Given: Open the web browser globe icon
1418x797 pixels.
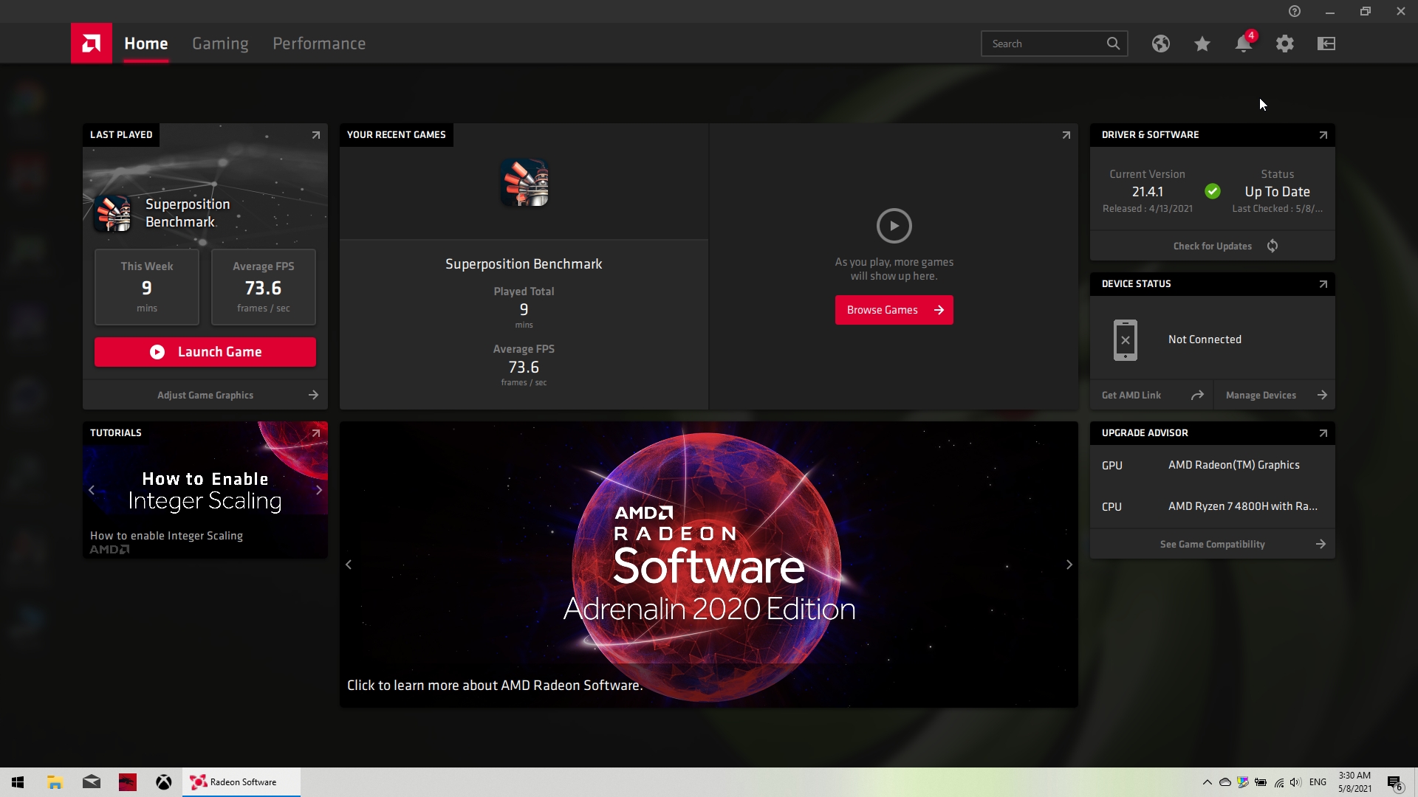Looking at the screenshot, I should pyautogui.click(x=1160, y=44).
